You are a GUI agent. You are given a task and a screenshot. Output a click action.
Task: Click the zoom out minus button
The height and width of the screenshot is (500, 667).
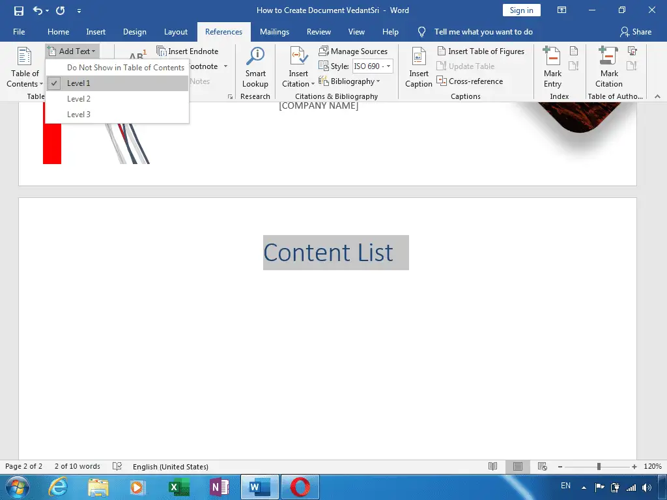point(560,467)
